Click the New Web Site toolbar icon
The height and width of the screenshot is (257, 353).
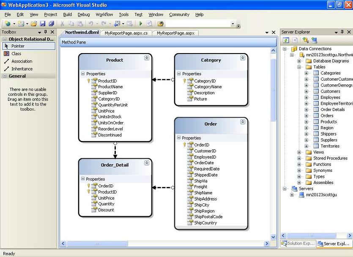click(x=8, y=24)
